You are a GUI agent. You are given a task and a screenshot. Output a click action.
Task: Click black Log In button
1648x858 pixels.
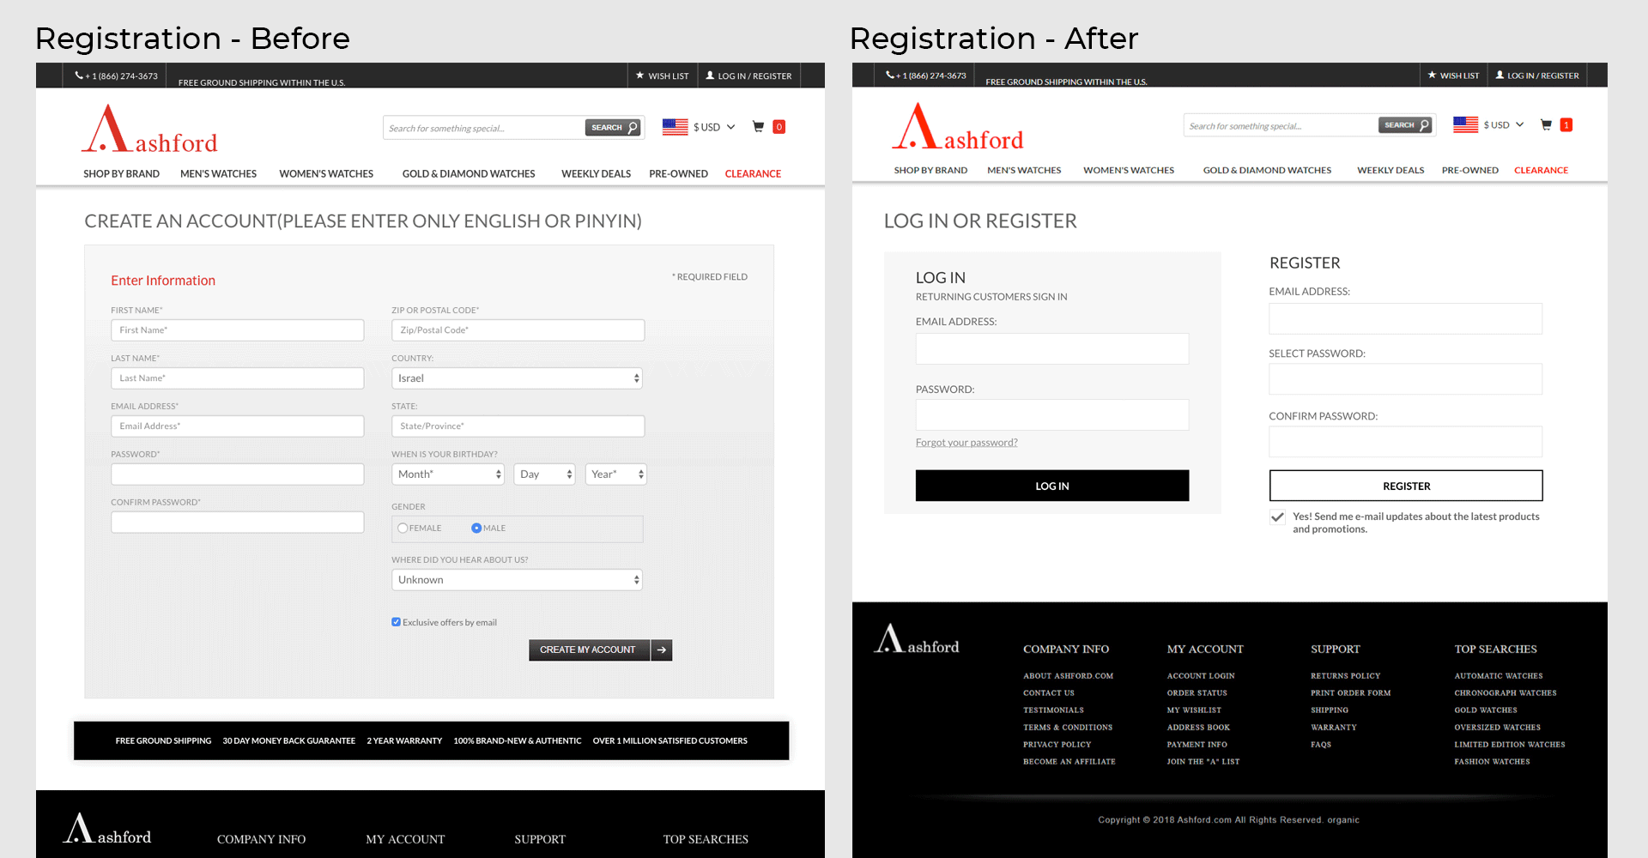pyautogui.click(x=1052, y=486)
